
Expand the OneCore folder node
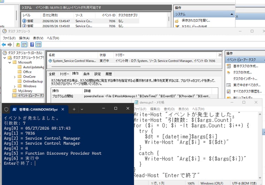15,77
